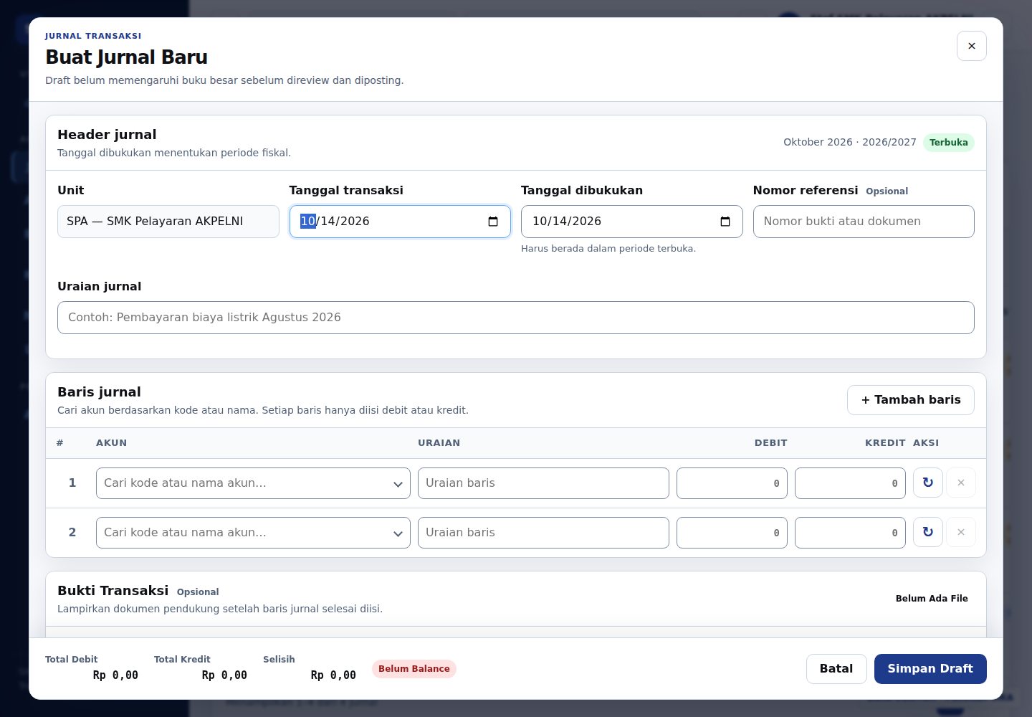Click the Belum Ada File label
The height and width of the screenshot is (717, 1032).
pyautogui.click(x=932, y=599)
